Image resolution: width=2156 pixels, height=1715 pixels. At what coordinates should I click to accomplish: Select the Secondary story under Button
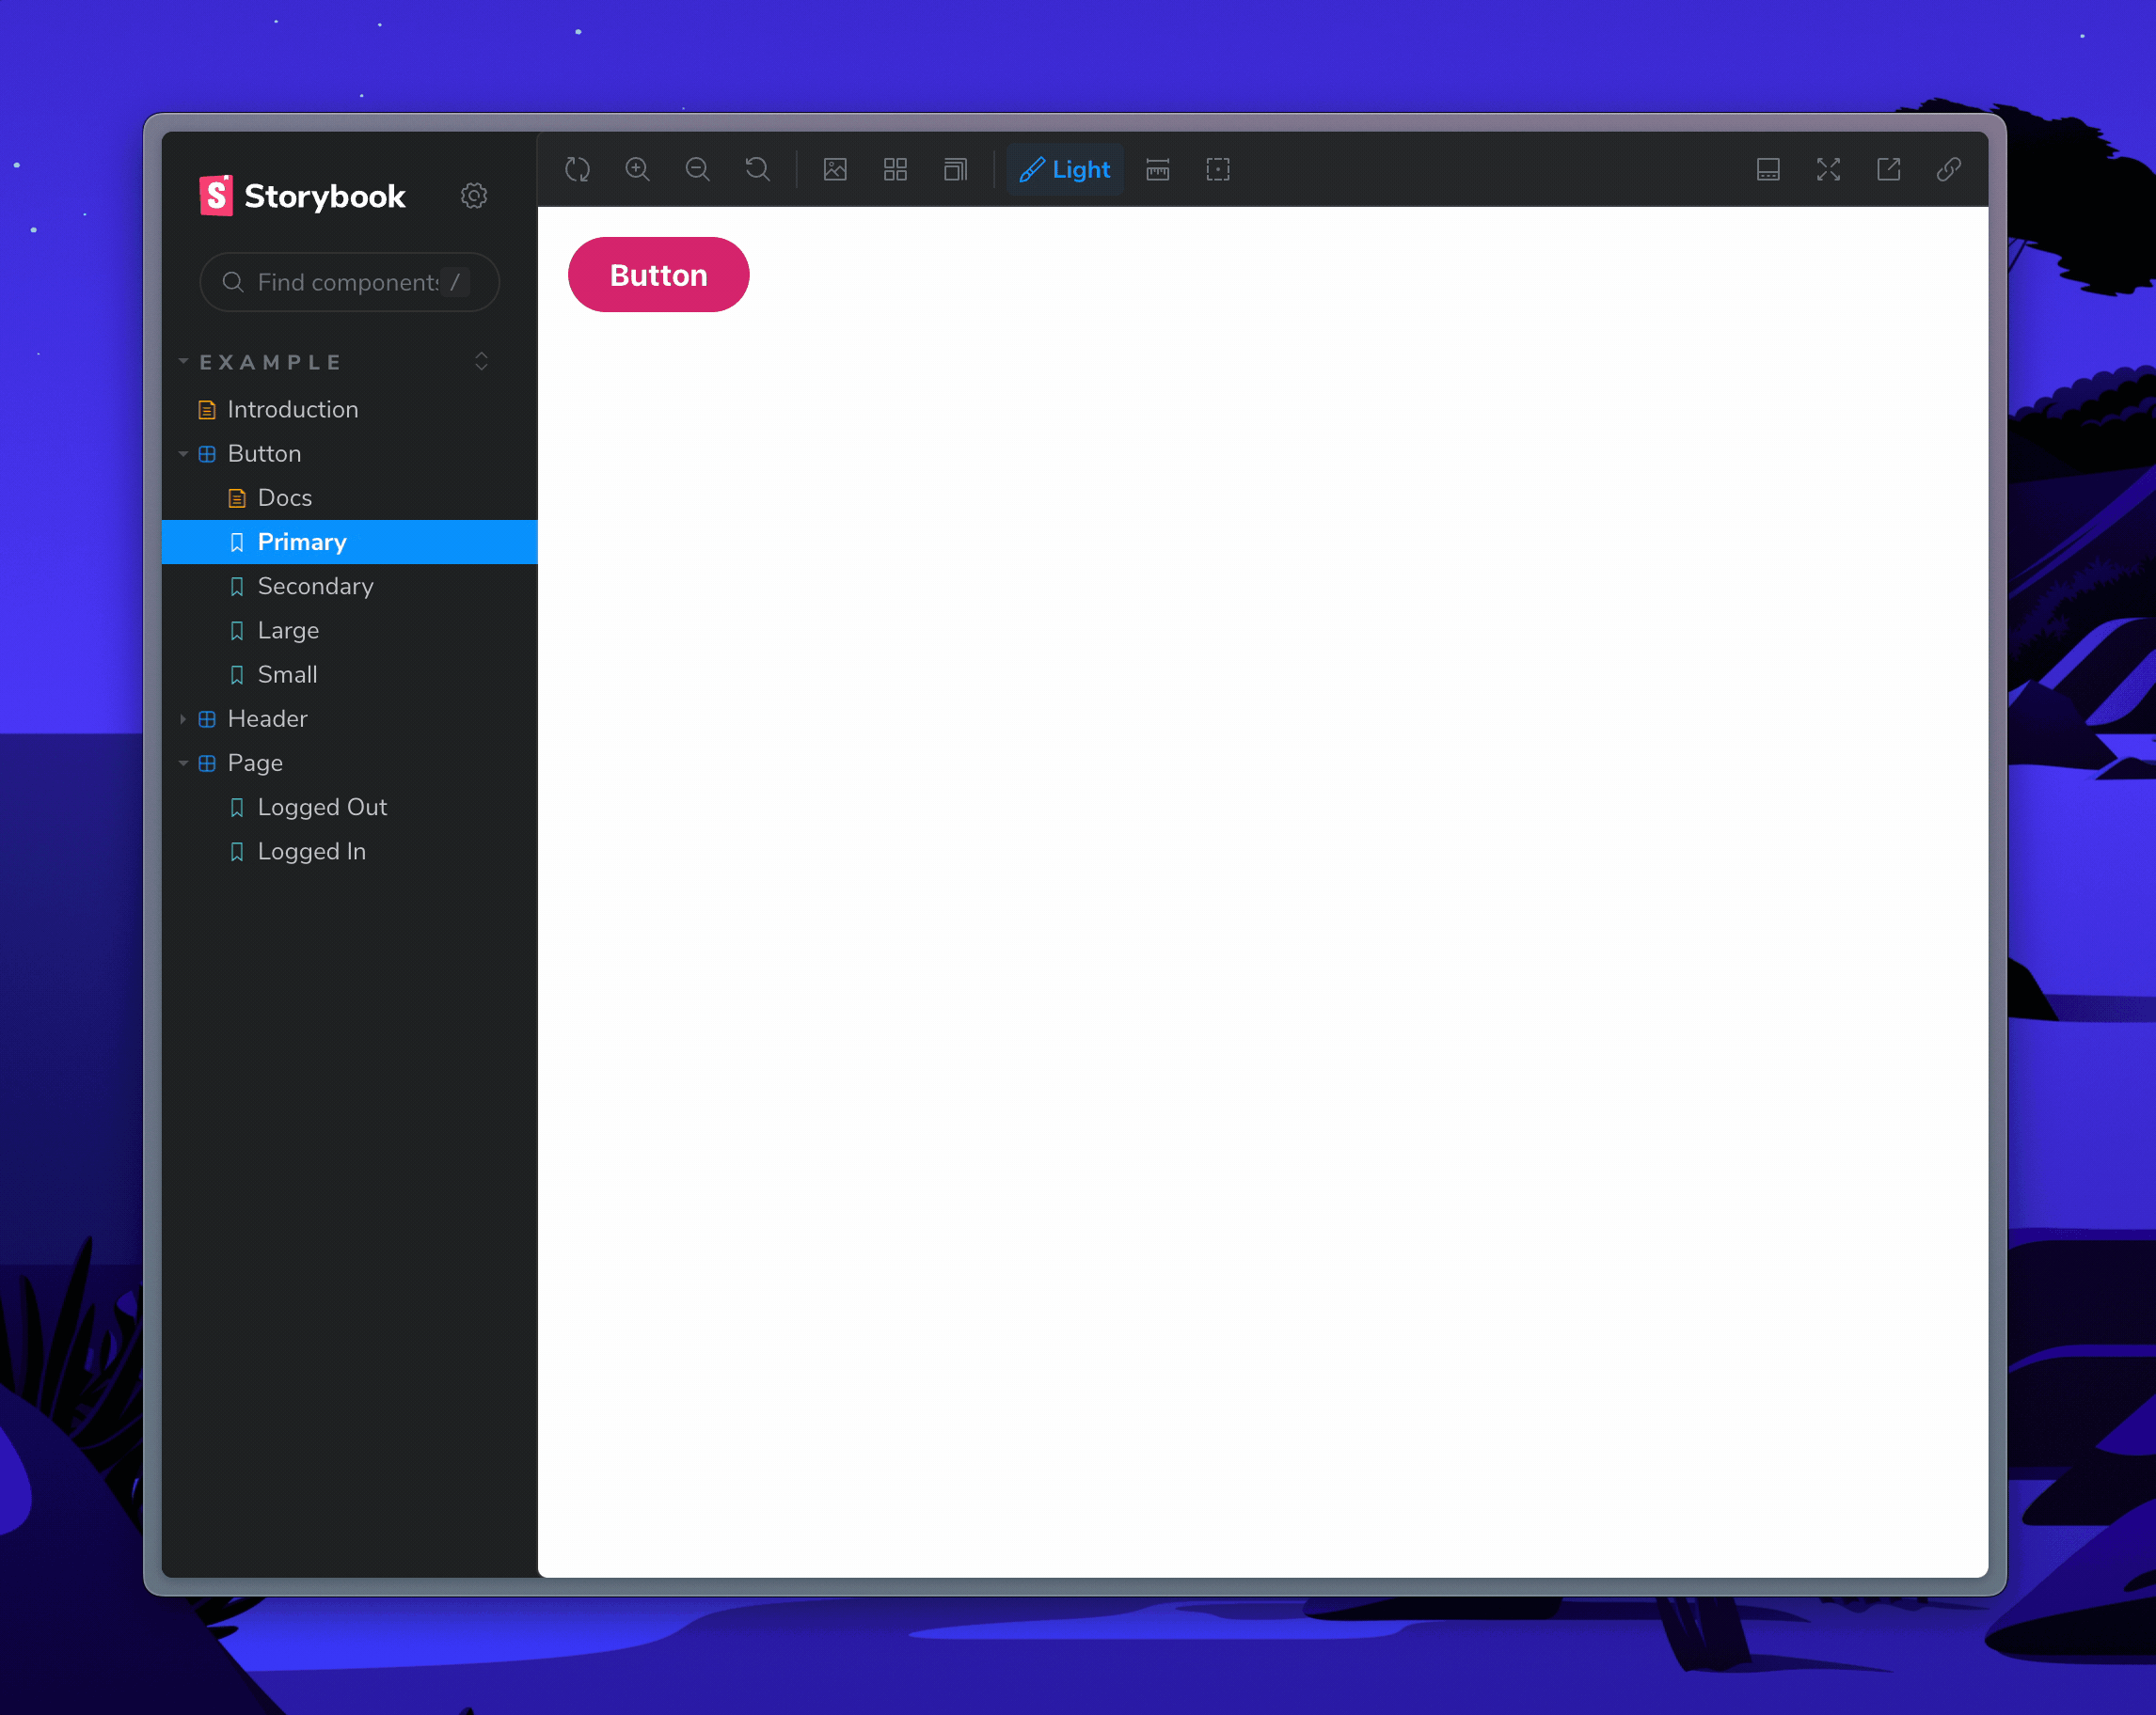point(315,587)
